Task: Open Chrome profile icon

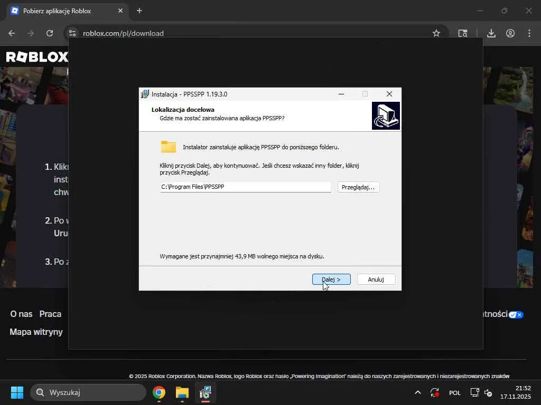Action: [510, 33]
